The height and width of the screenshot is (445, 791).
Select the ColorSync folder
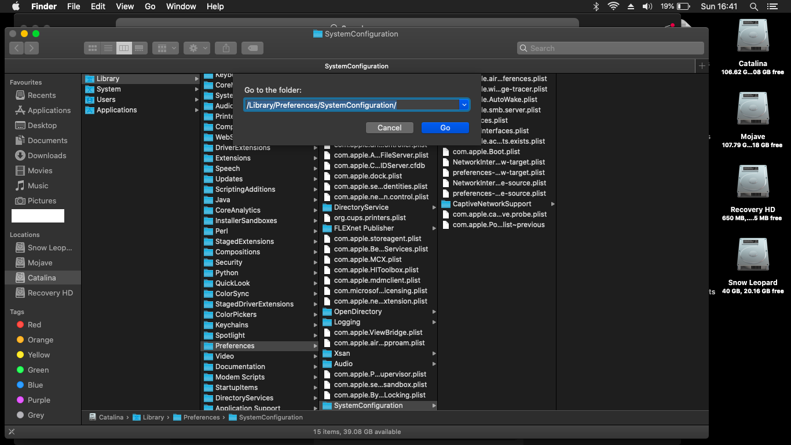[x=259, y=294]
